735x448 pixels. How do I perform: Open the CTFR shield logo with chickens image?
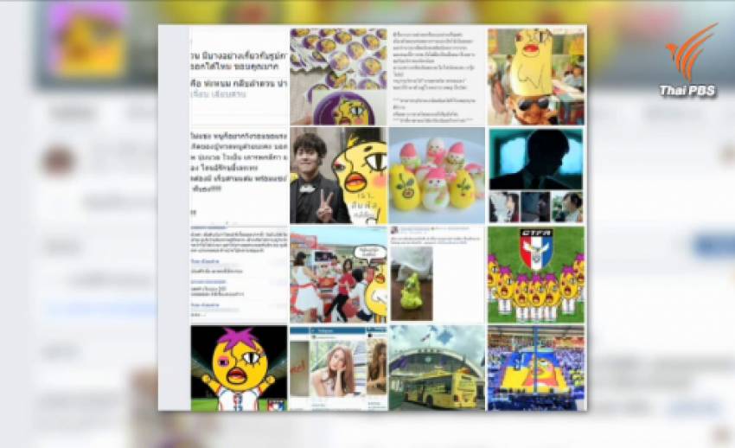coord(536,275)
